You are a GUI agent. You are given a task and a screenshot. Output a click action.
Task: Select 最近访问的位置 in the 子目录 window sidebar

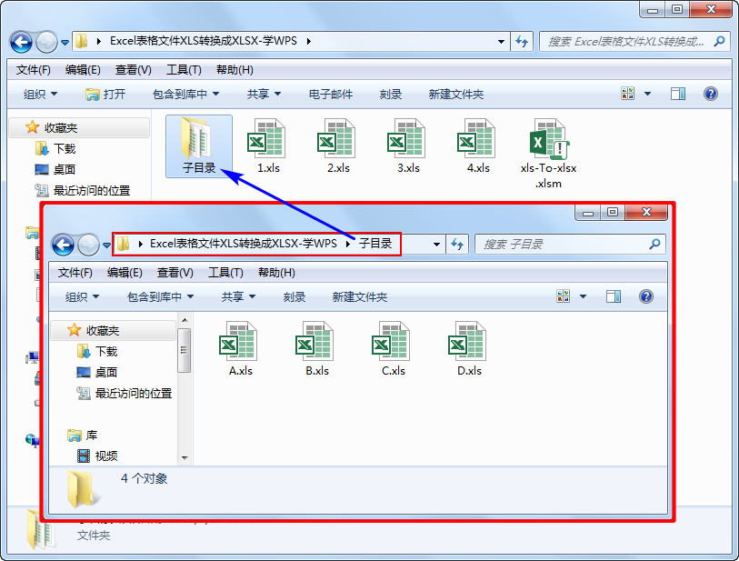pyautogui.click(x=125, y=393)
